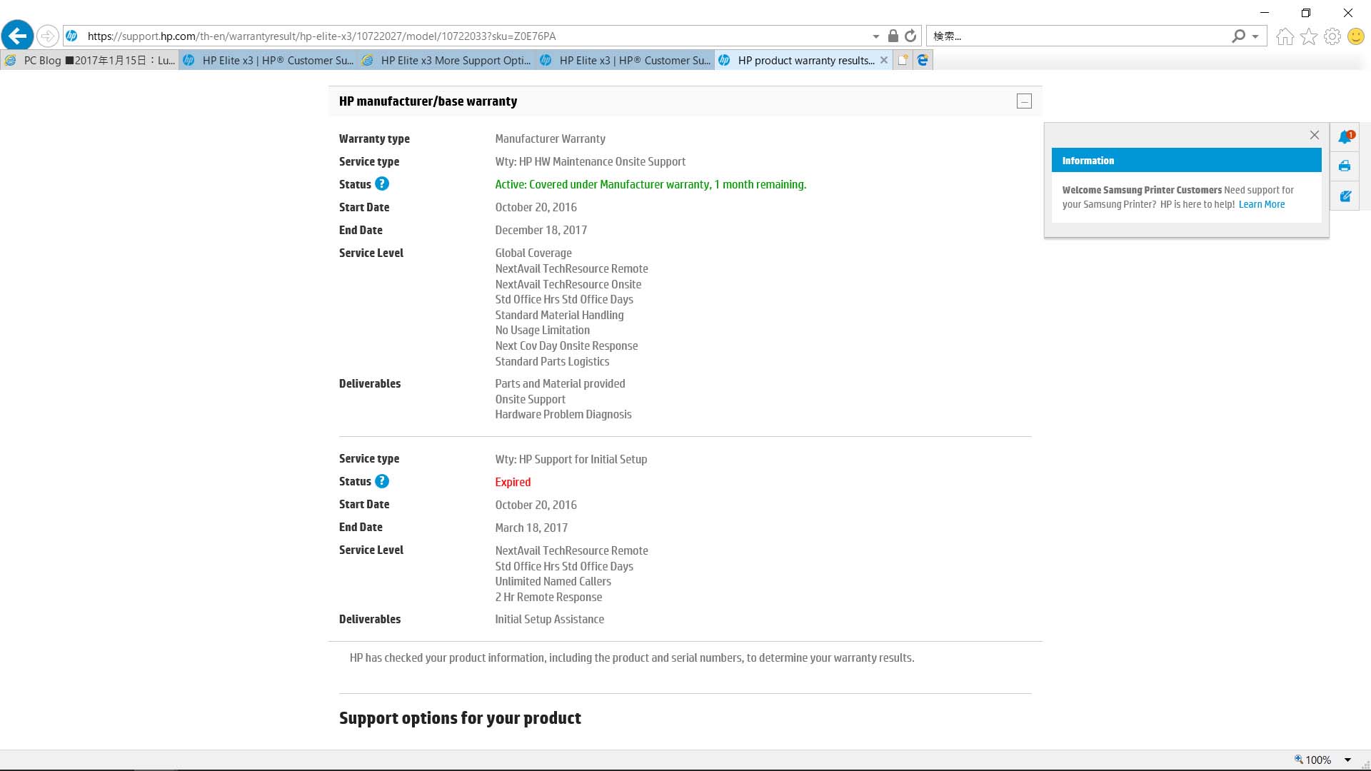Image resolution: width=1371 pixels, height=771 pixels.
Task: Click the search magnifier icon
Action: pyautogui.click(x=1239, y=36)
